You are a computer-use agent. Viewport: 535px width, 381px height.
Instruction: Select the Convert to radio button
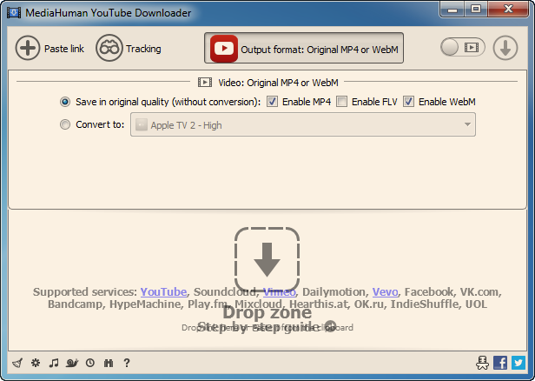tap(65, 124)
